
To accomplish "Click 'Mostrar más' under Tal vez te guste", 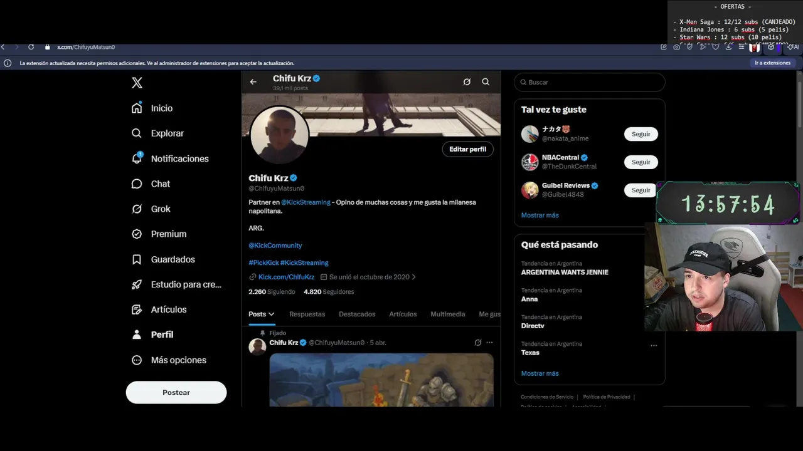I will pos(540,215).
